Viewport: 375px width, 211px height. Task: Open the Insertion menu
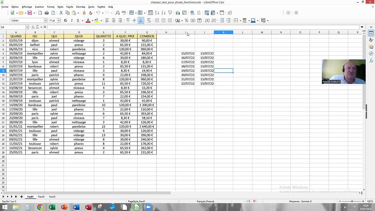click(39, 7)
